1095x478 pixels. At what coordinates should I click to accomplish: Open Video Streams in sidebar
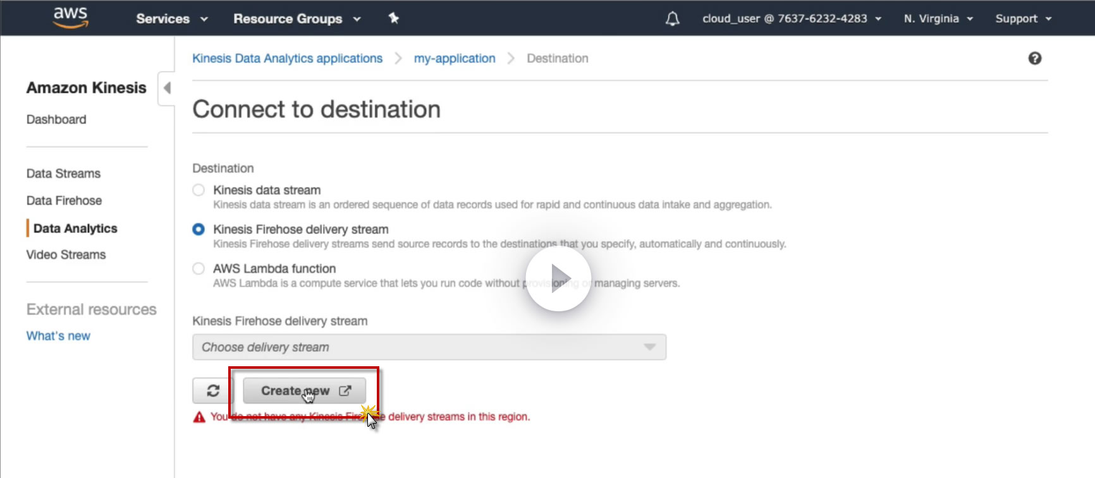point(66,255)
